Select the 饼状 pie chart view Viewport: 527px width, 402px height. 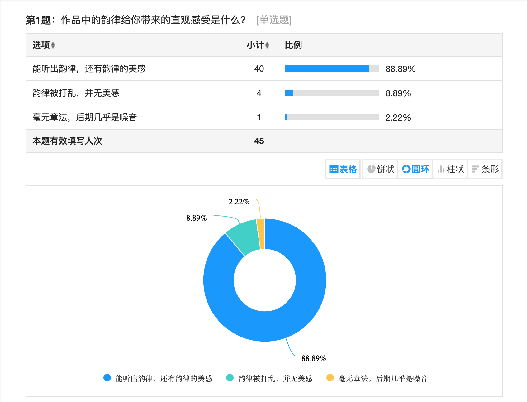tap(380, 169)
